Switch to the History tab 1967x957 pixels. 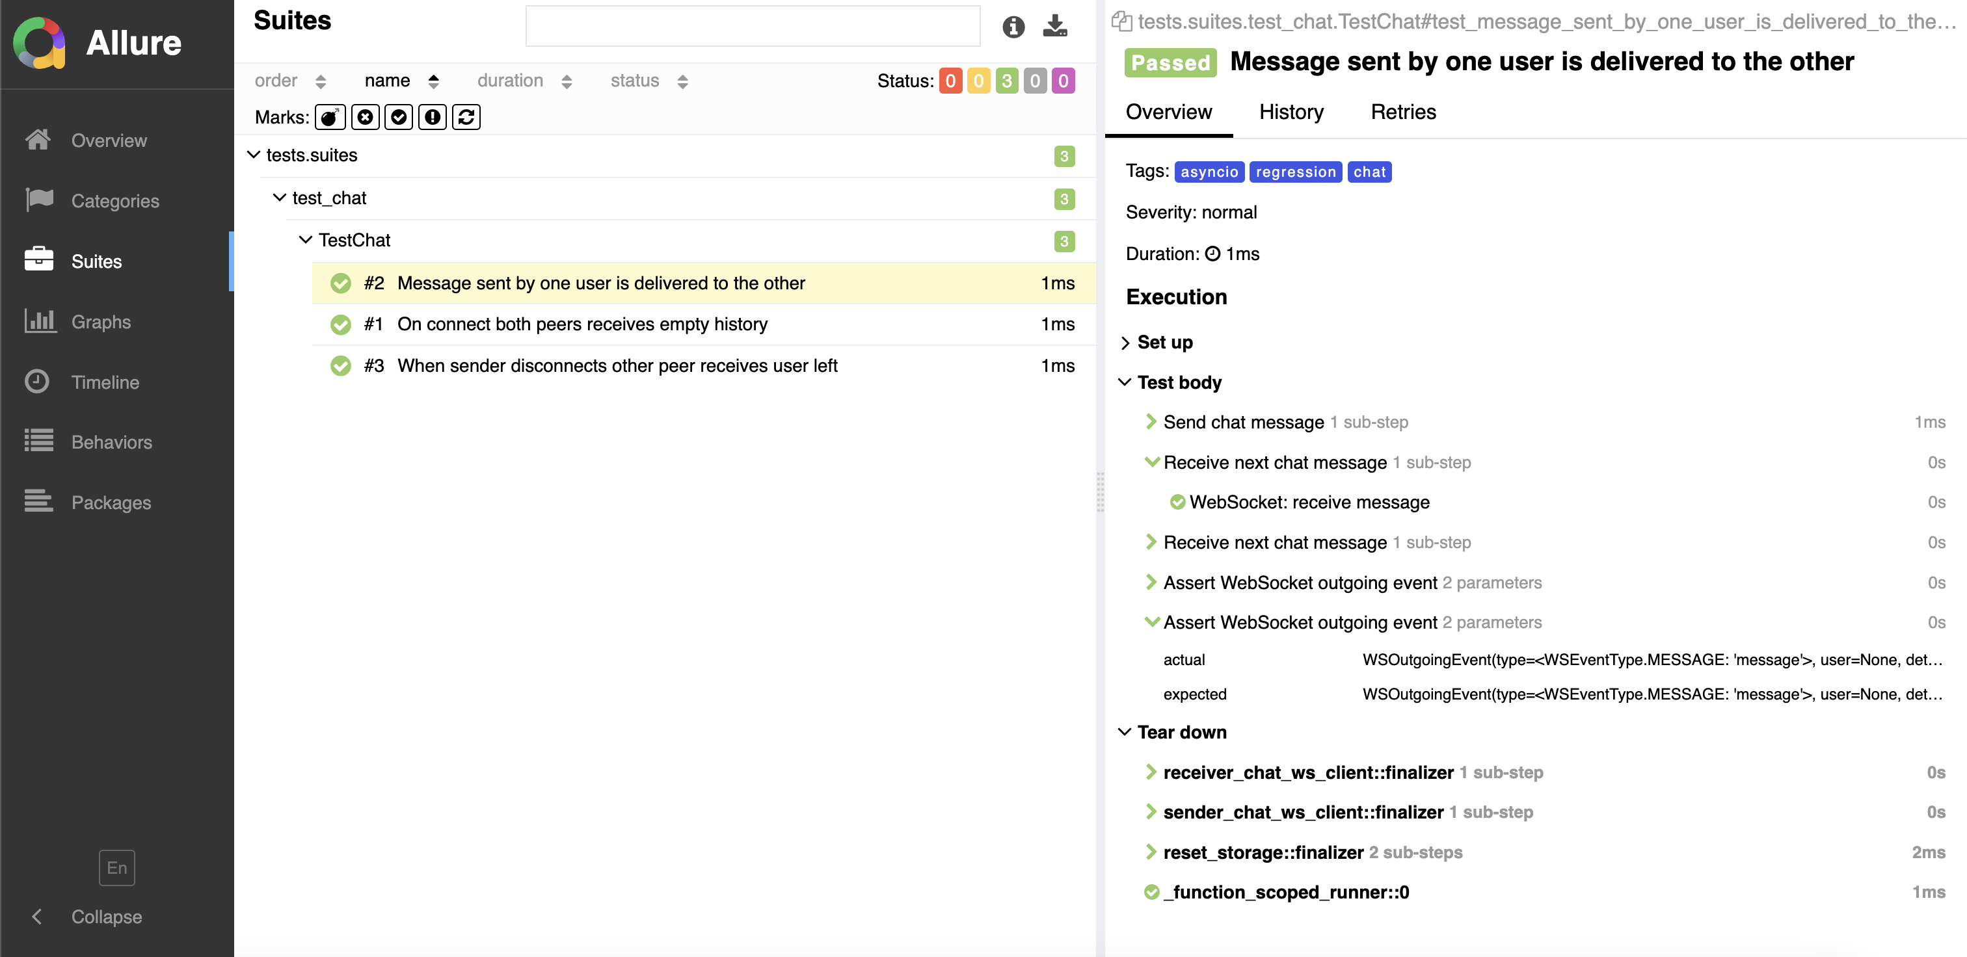click(x=1291, y=112)
